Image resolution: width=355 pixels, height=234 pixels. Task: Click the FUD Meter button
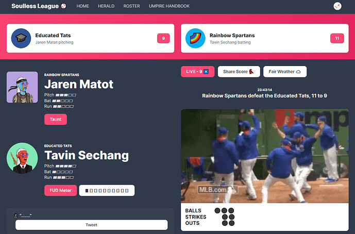click(x=60, y=191)
